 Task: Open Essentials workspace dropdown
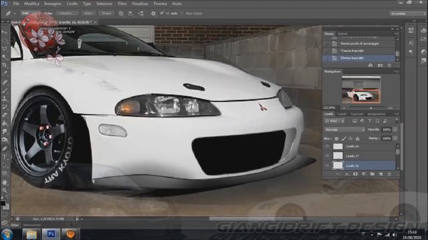(x=408, y=13)
